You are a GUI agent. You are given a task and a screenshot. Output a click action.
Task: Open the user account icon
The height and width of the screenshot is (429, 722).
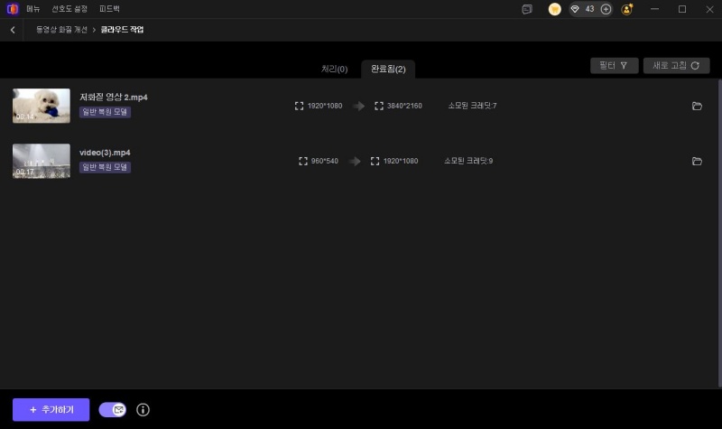click(x=626, y=9)
